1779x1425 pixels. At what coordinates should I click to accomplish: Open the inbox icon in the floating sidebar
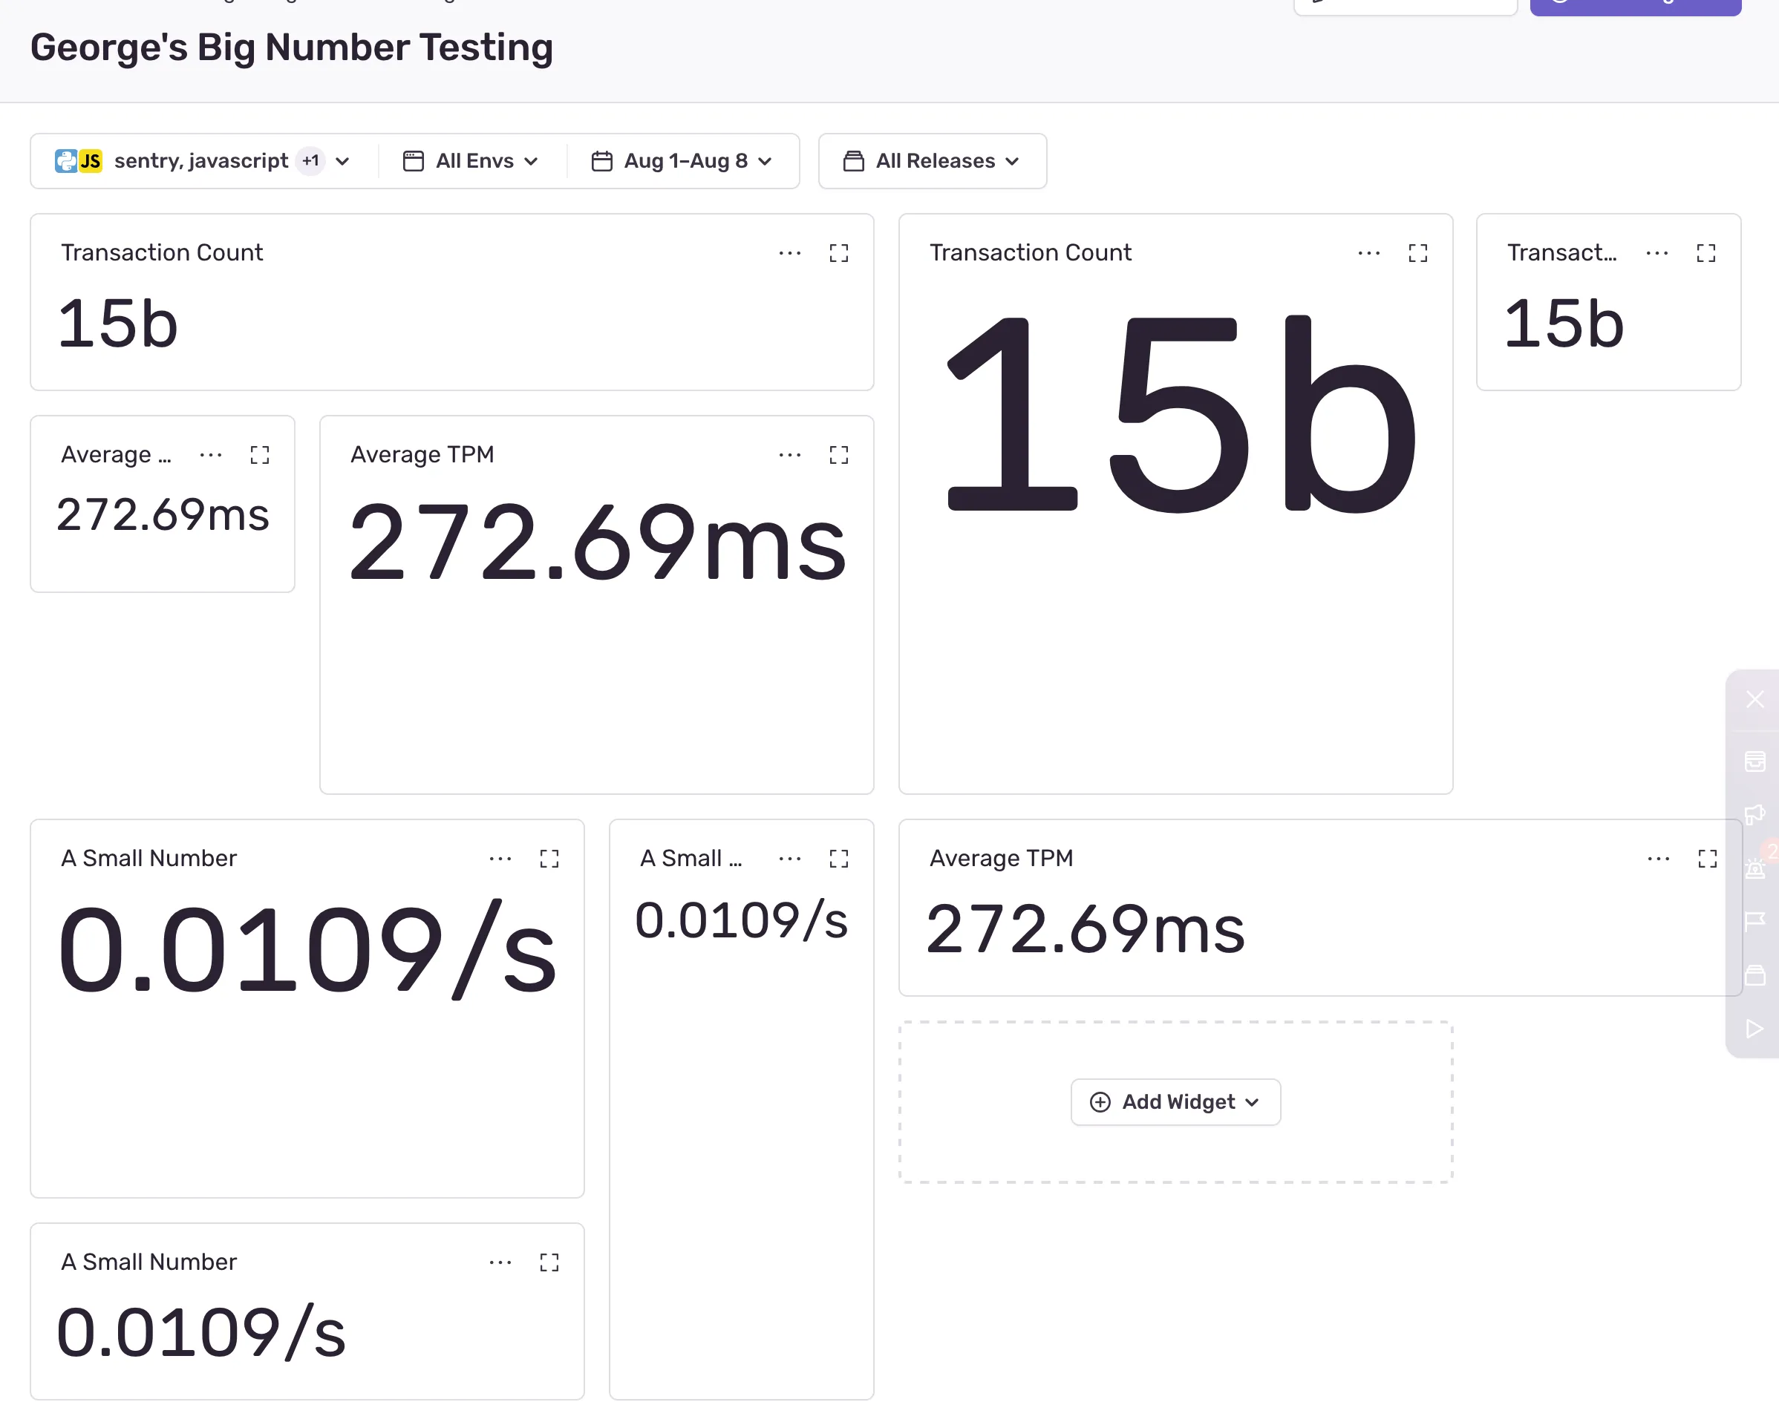pyautogui.click(x=1755, y=761)
